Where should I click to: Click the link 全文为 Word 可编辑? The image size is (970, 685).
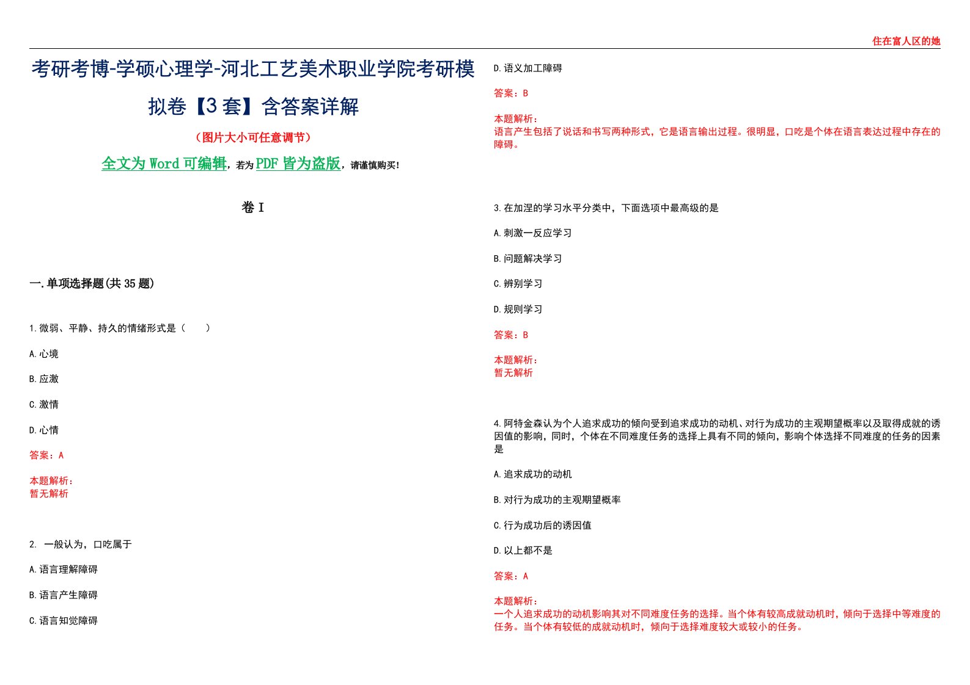(x=164, y=164)
